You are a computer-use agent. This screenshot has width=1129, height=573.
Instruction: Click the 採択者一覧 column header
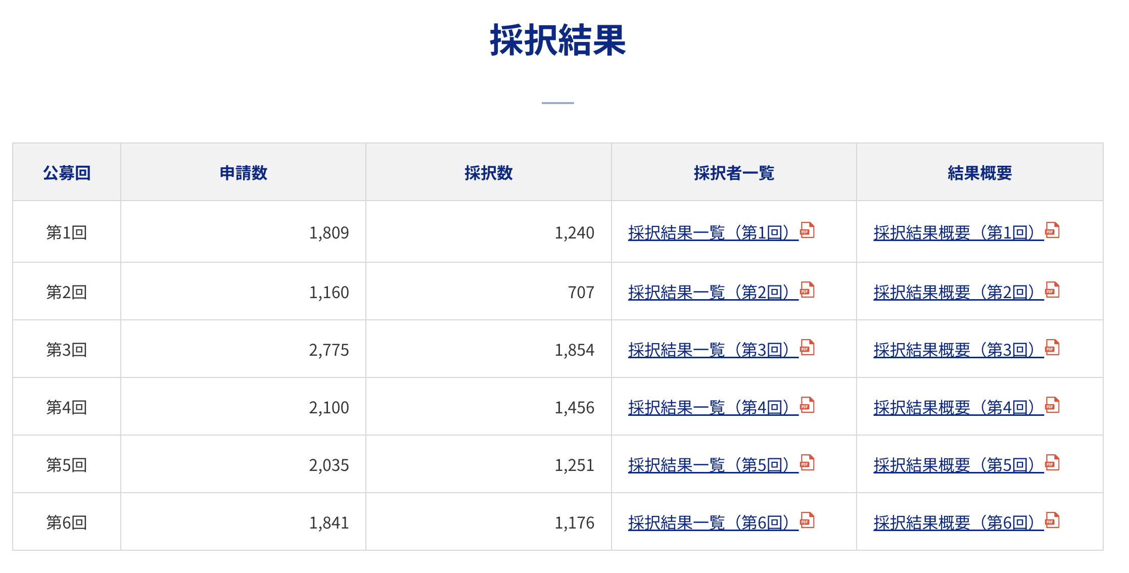click(734, 173)
